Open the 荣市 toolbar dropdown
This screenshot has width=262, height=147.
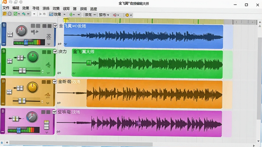(104, 15)
